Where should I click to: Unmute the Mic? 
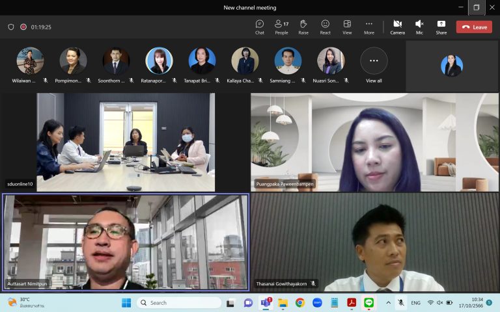[x=419, y=27]
